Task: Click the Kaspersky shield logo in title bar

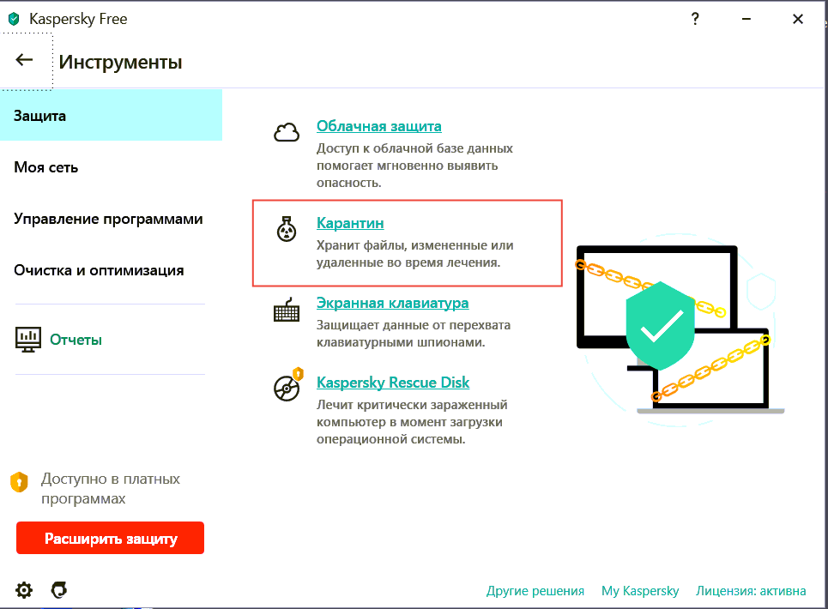Action: click(15, 19)
